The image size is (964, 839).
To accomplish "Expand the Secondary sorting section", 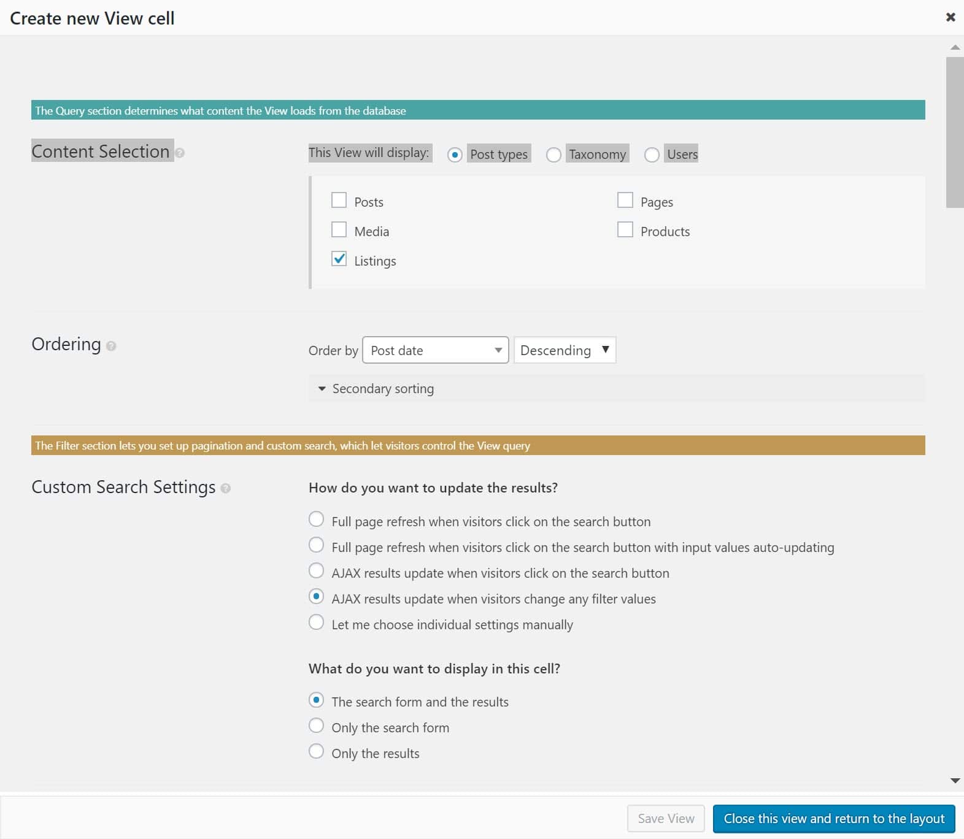I will click(376, 389).
